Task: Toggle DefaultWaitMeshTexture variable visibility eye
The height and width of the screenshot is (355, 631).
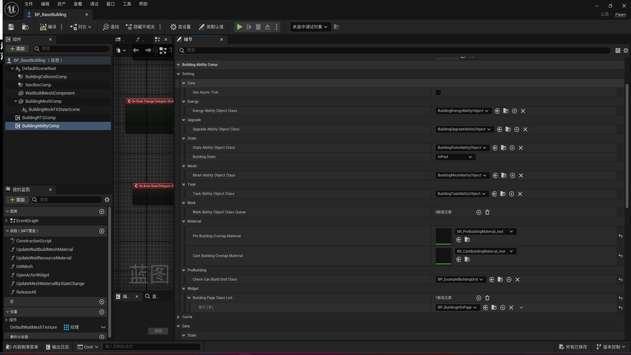Action: (104, 327)
